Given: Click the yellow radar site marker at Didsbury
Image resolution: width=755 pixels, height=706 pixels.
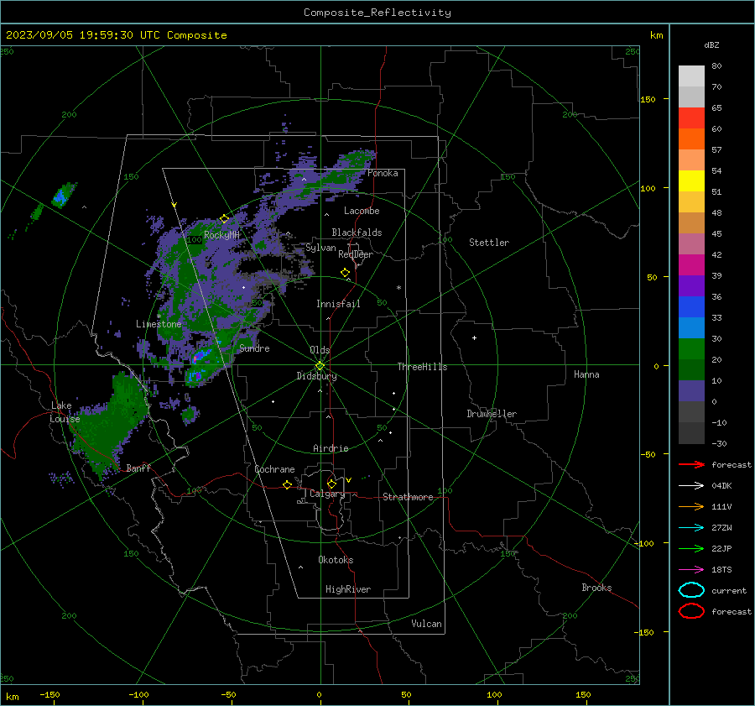Looking at the screenshot, I should [x=320, y=366].
